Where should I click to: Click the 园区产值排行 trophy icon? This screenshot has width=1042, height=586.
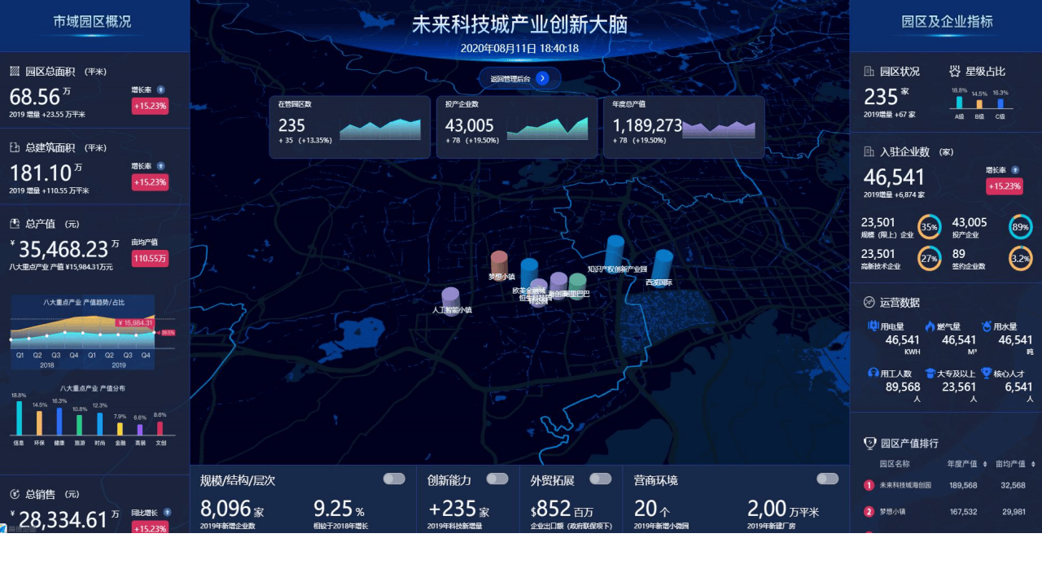(869, 443)
